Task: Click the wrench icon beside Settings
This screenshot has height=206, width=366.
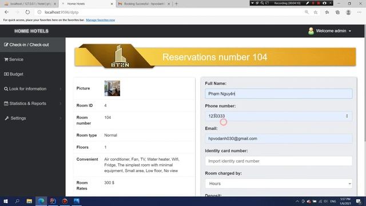Action: coord(7,118)
